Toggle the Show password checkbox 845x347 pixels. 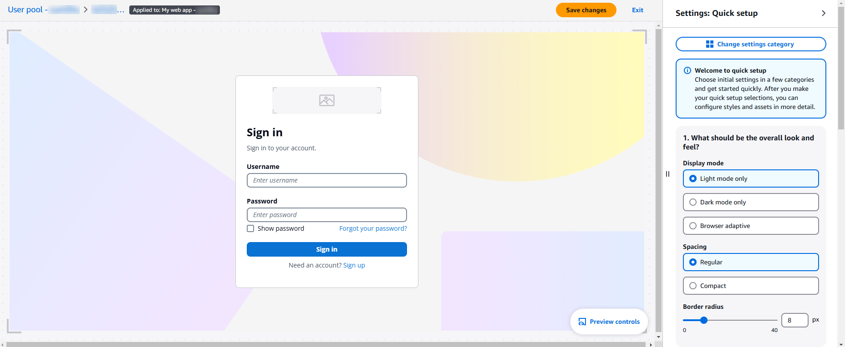250,228
